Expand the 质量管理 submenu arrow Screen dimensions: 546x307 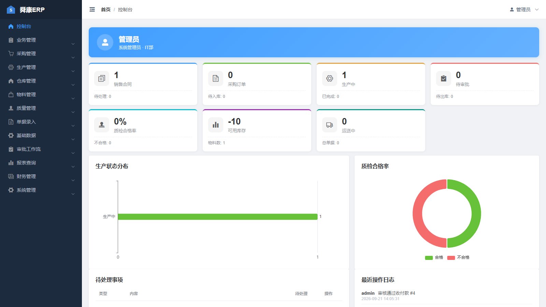73,112
